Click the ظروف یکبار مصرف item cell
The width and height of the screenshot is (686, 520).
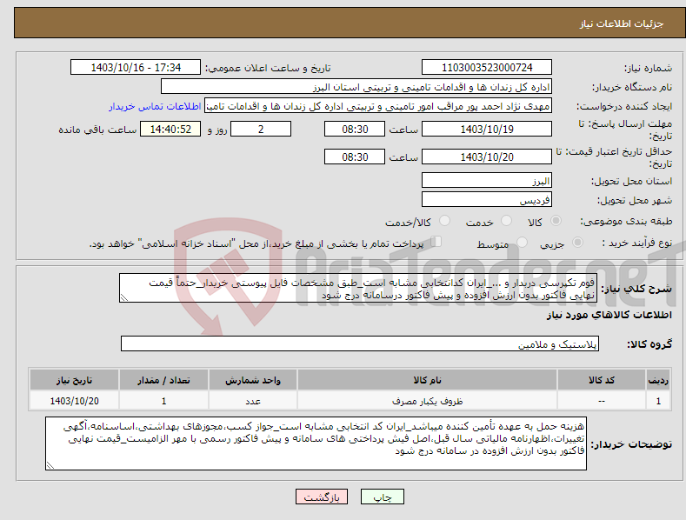pyautogui.click(x=427, y=401)
